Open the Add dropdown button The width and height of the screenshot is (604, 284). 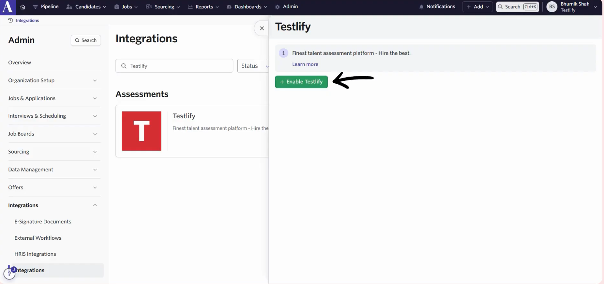[477, 7]
